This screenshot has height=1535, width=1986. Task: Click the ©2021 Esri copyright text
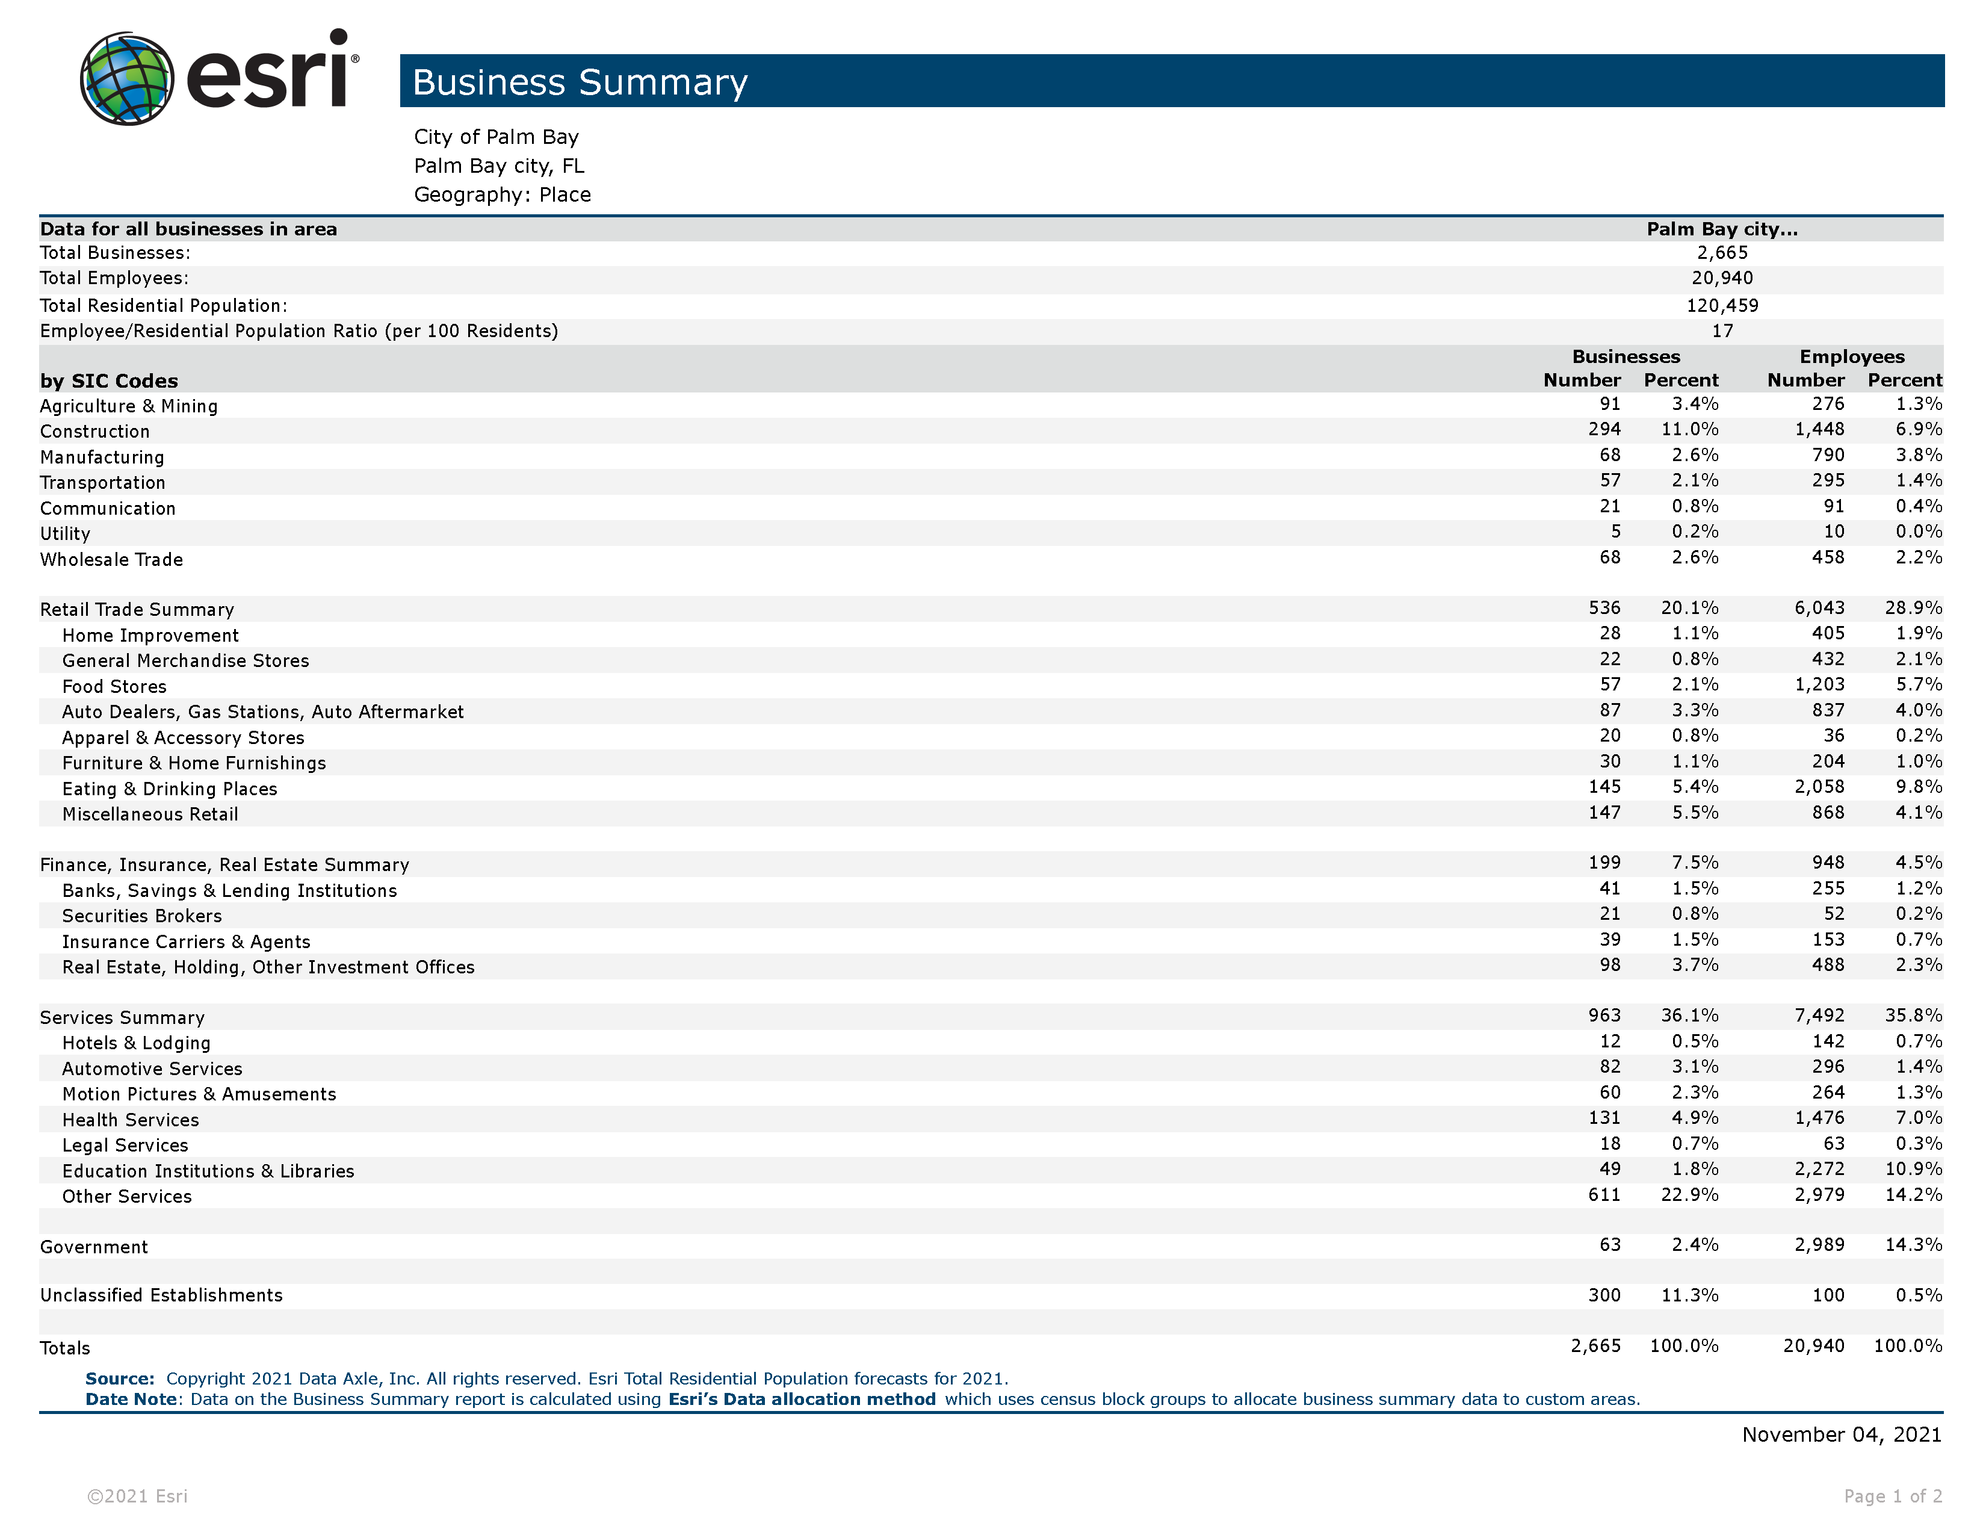(x=137, y=1496)
